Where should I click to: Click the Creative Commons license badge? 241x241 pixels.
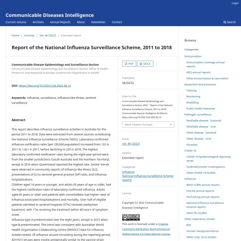point(131,217)
